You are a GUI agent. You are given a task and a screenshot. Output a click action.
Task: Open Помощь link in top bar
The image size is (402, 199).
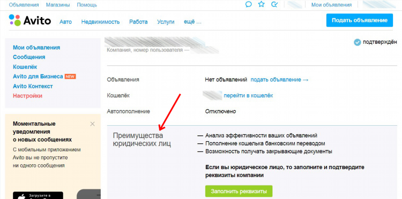coord(87,5)
